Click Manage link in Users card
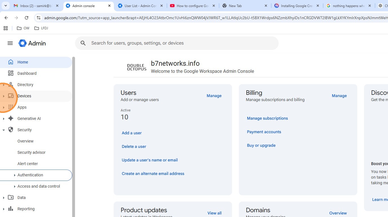Screen dimensions: 388x217 [214, 96]
